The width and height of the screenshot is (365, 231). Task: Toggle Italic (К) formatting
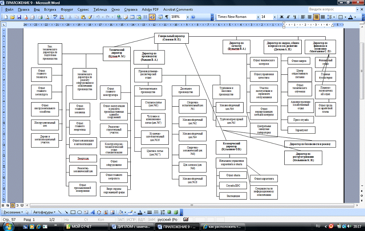288,17
